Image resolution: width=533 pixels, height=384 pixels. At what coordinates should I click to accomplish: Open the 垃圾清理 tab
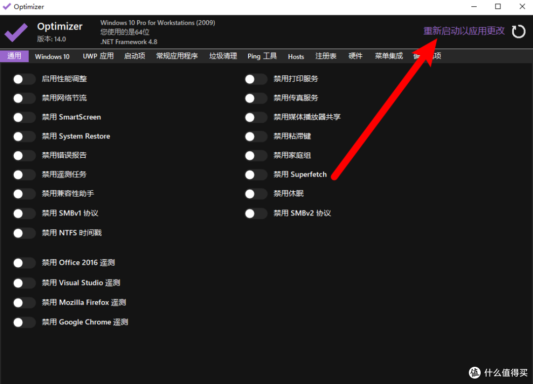pos(223,56)
